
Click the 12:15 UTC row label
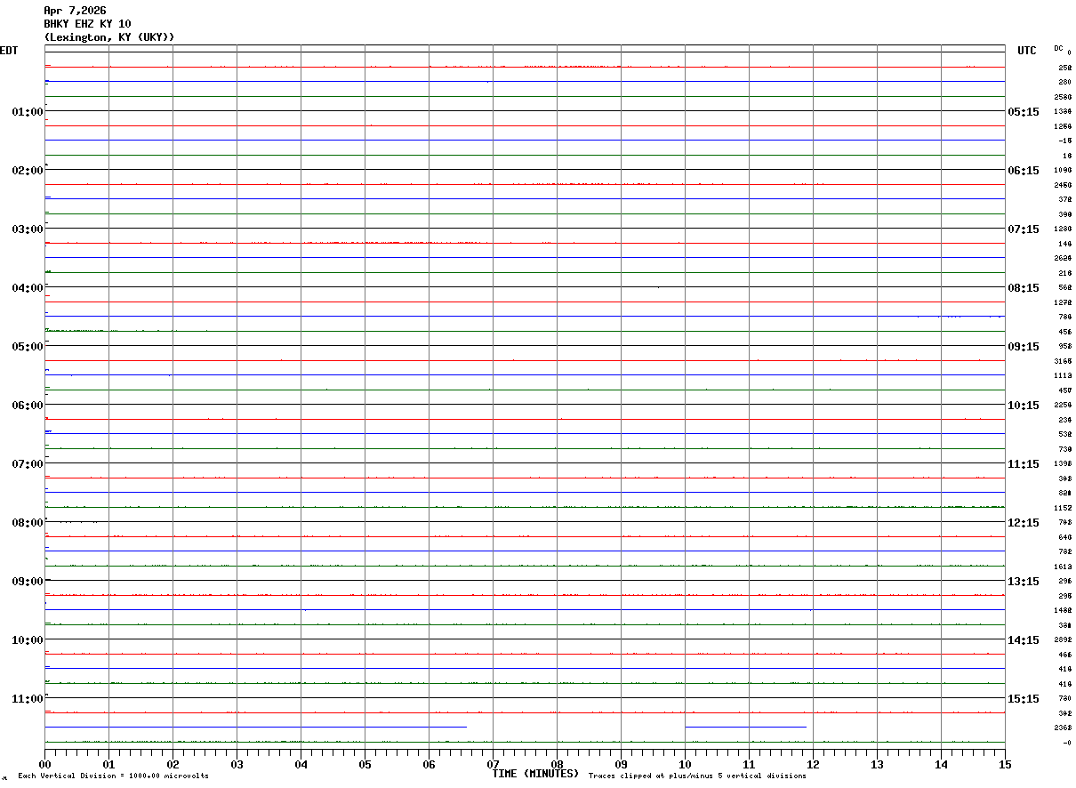click(1024, 523)
